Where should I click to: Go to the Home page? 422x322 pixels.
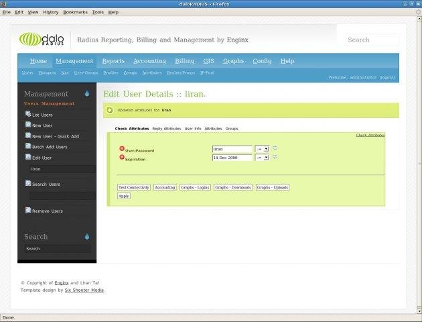click(x=38, y=61)
